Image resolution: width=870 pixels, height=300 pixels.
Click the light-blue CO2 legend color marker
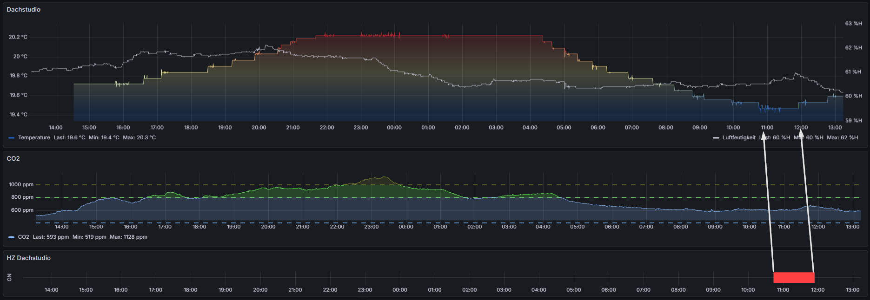click(12, 237)
